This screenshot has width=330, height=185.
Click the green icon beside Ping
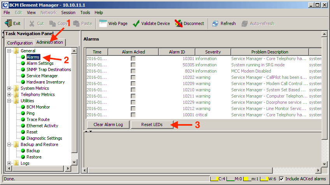[x=23, y=113]
